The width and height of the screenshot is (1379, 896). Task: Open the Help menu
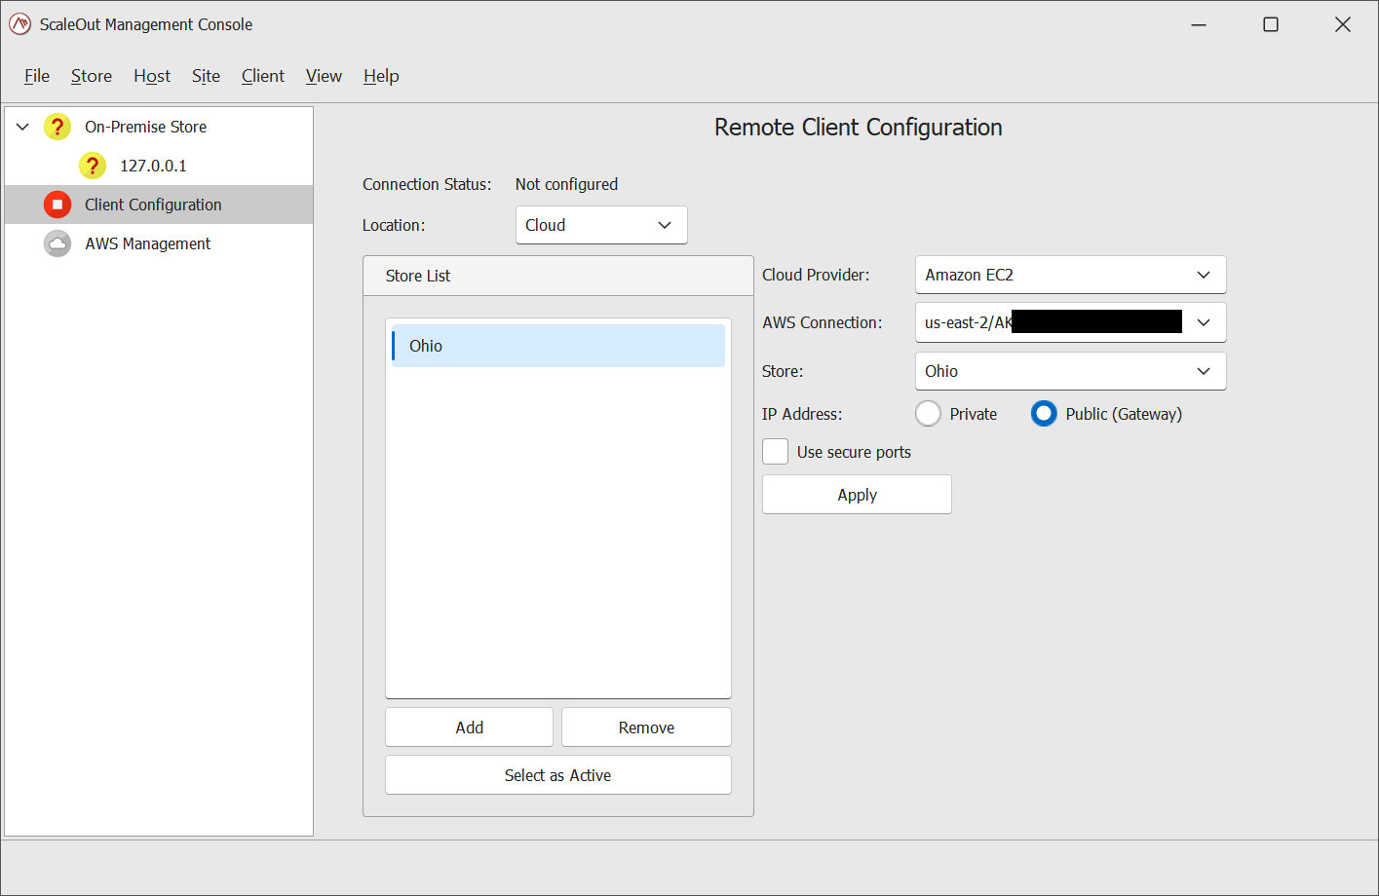(x=381, y=76)
